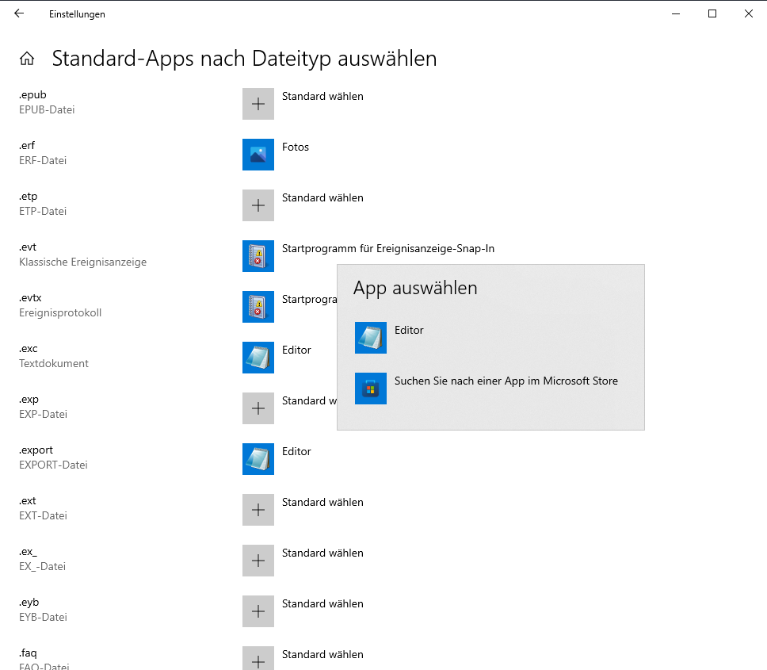Open Settings home via house icon
767x670 pixels.
(x=27, y=59)
